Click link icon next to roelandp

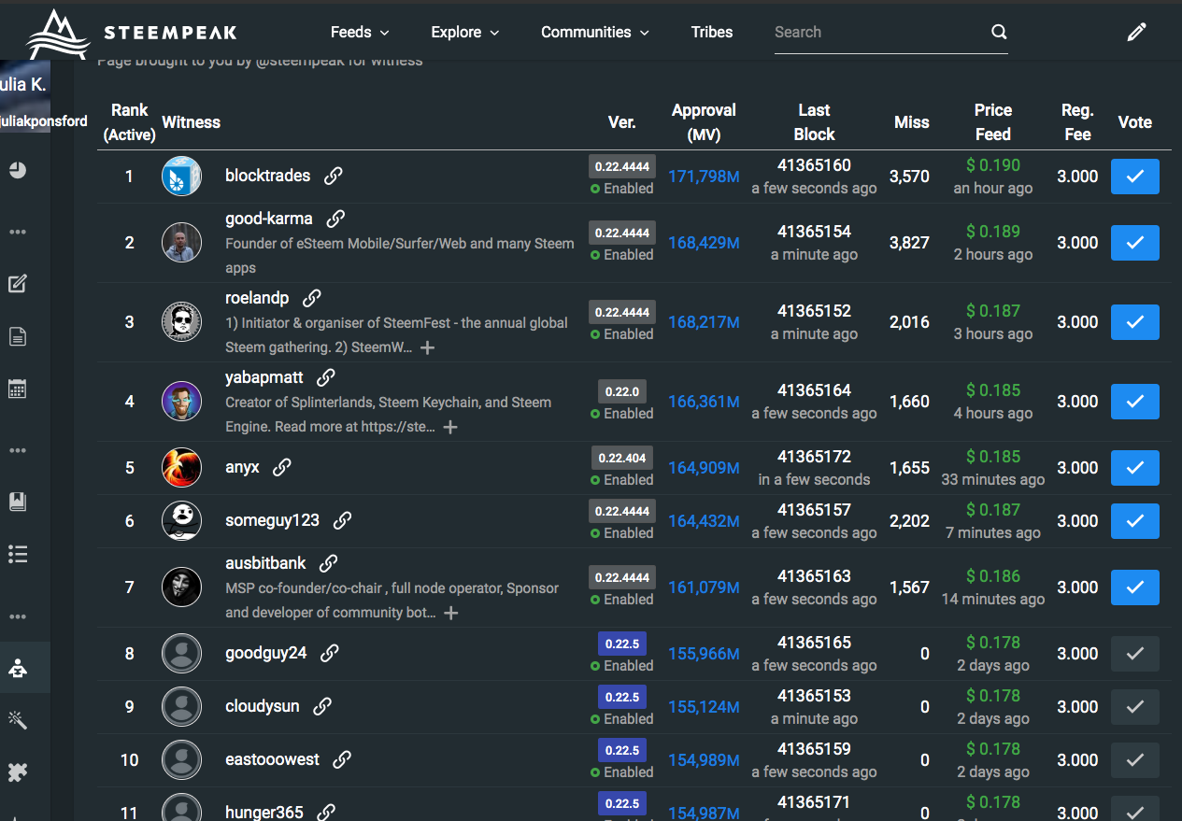pyautogui.click(x=312, y=298)
